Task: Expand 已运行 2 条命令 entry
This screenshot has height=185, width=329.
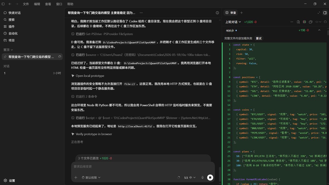Action: (x=84, y=97)
